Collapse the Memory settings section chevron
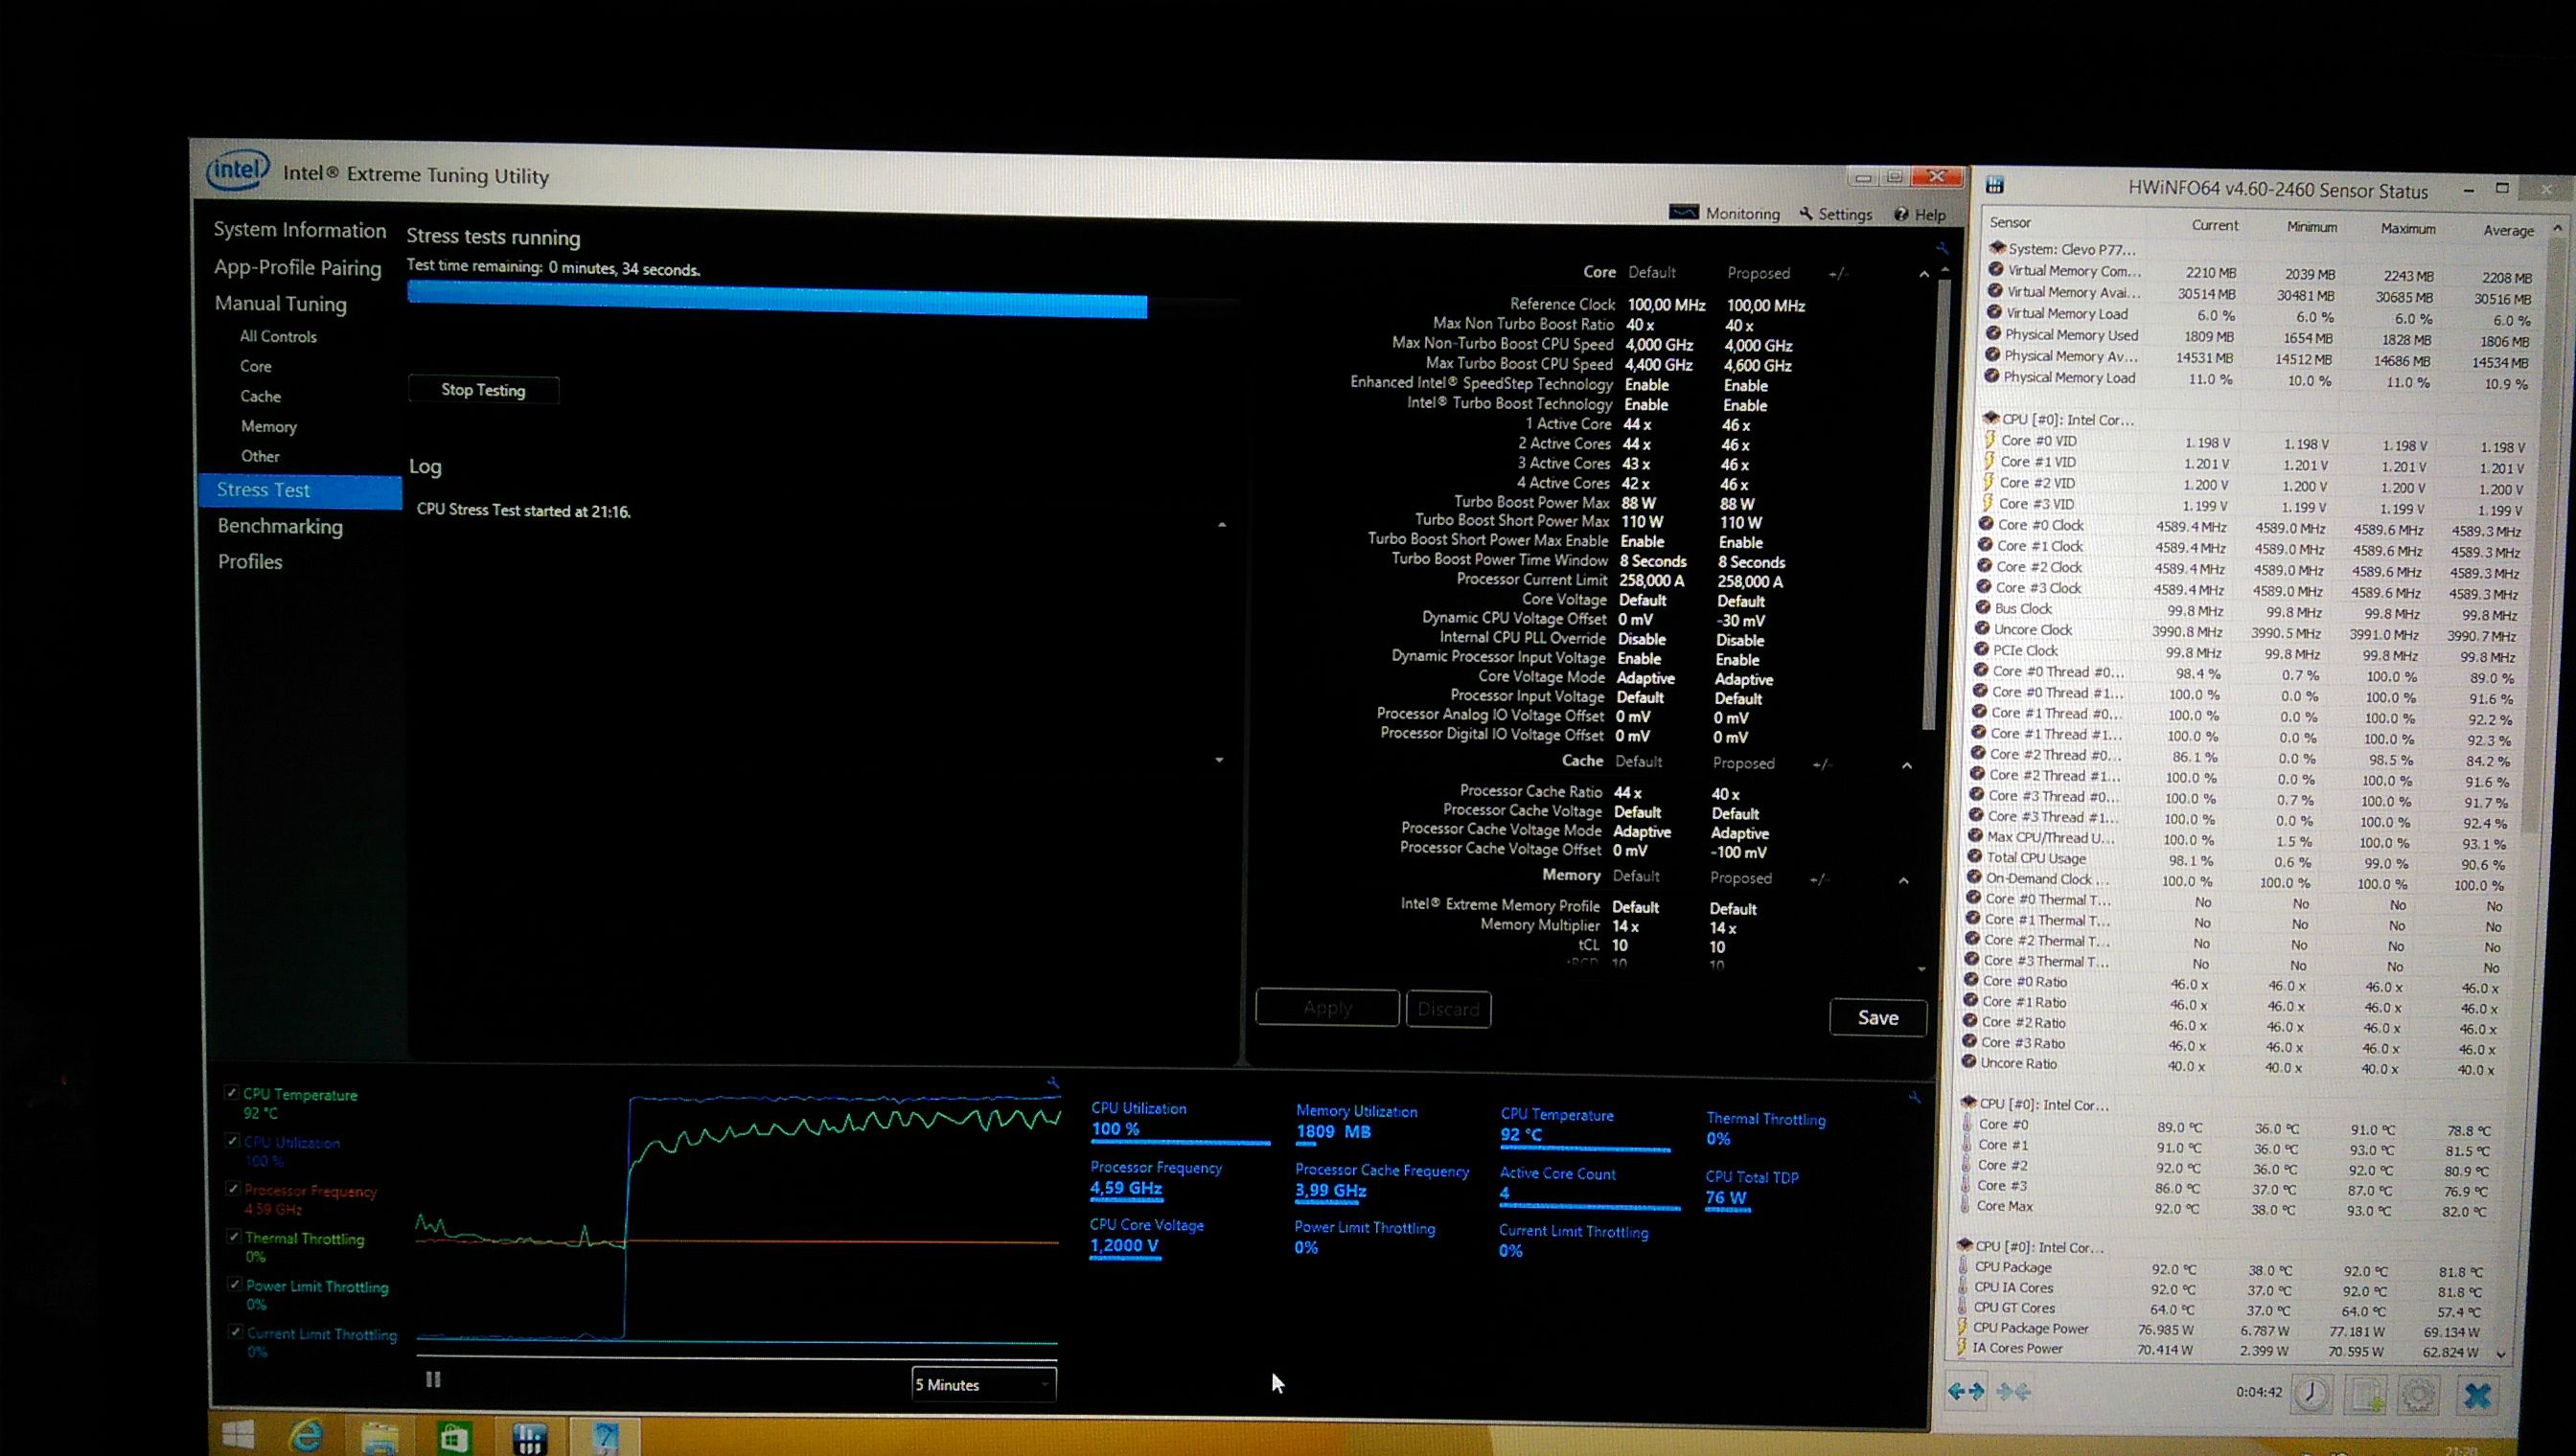Image resolution: width=2576 pixels, height=1456 pixels. click(x=1904, y=881)
